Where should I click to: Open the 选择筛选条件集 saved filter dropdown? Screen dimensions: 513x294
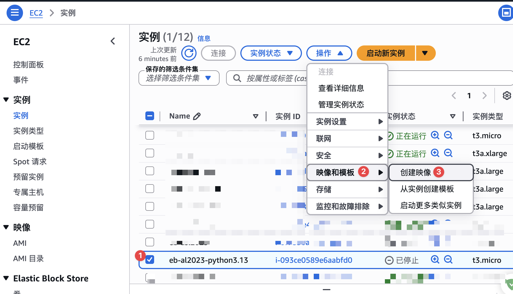[179, 78]
